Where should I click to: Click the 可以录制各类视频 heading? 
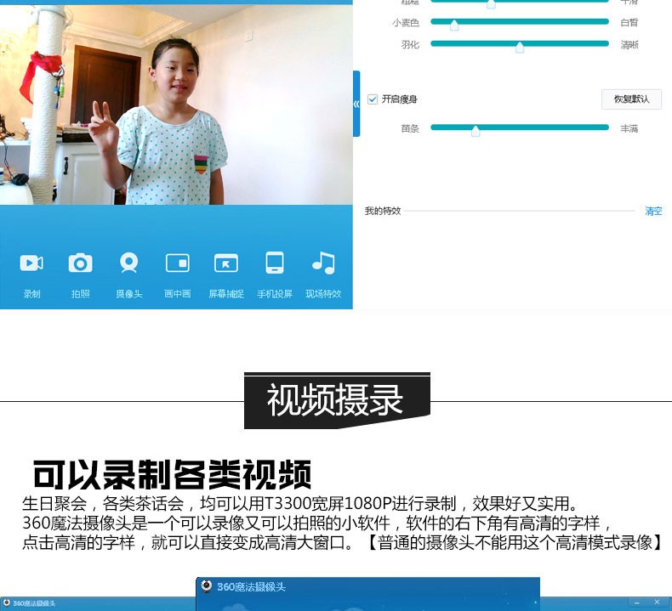point(172,474)
